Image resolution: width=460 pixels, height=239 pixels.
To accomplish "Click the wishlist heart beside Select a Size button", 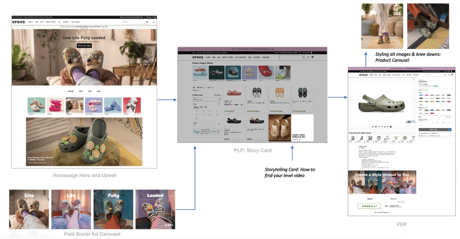I will (450, 129).
